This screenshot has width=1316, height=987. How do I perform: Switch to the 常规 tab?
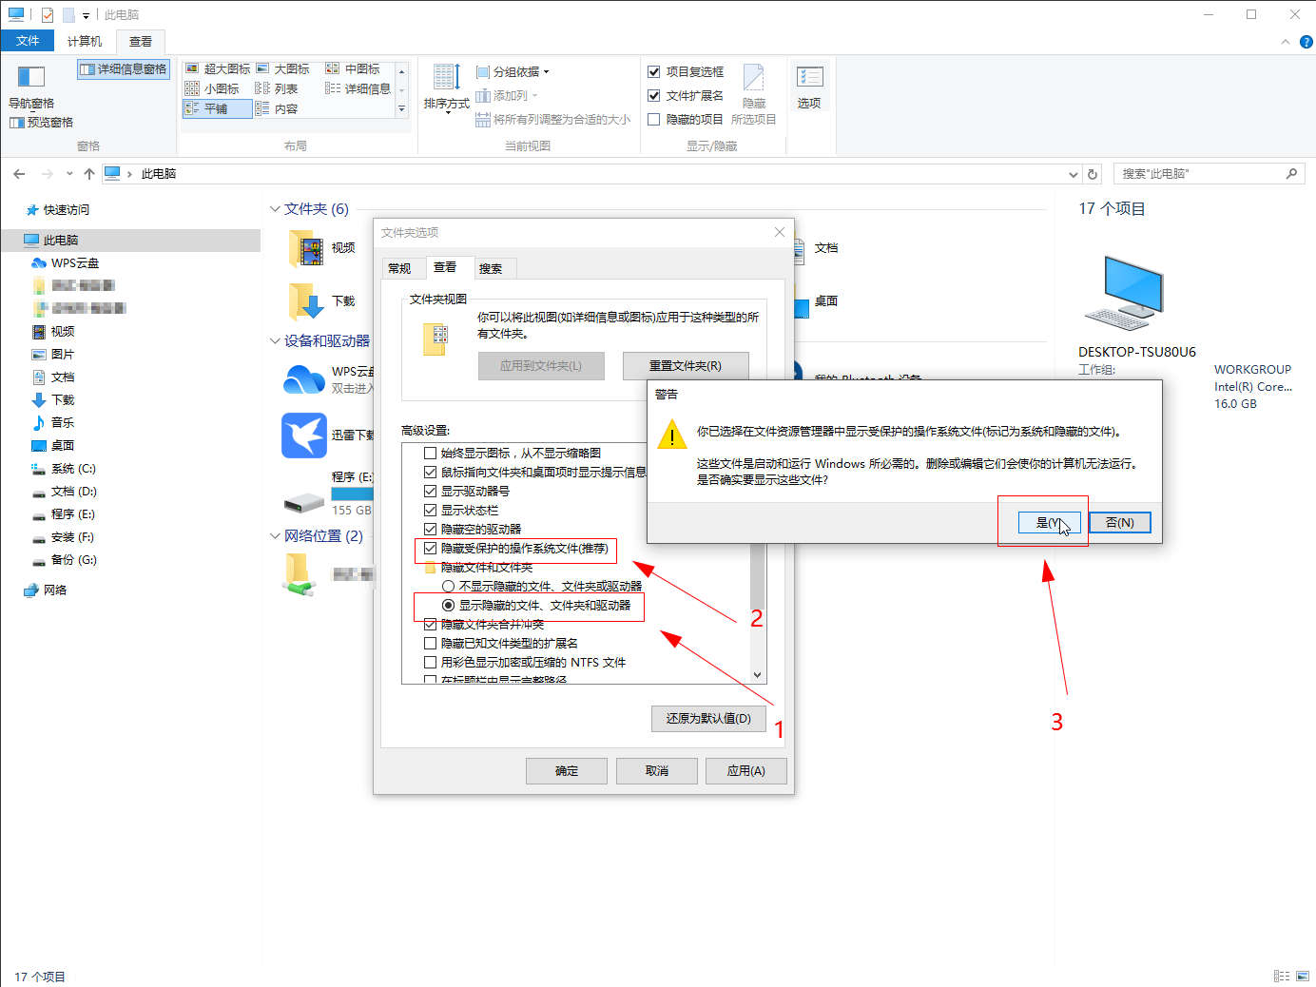[399, 269]
